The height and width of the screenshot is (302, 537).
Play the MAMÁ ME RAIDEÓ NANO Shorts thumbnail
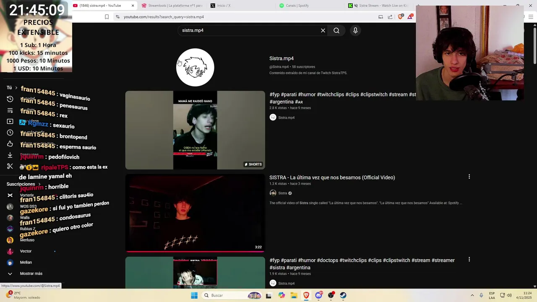[195, 130]
